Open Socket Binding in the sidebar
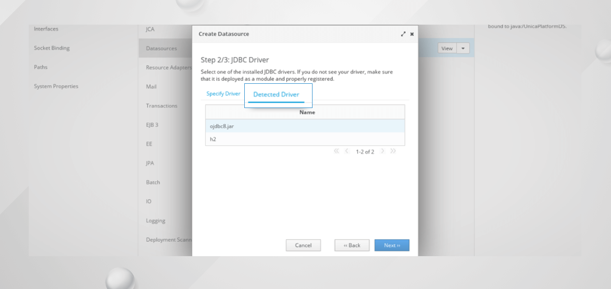 click(x=52, y=48)
